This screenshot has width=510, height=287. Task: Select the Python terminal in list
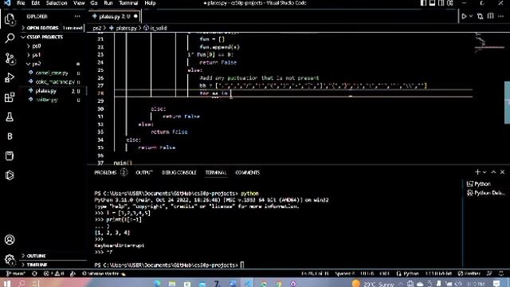coord(486,184)
